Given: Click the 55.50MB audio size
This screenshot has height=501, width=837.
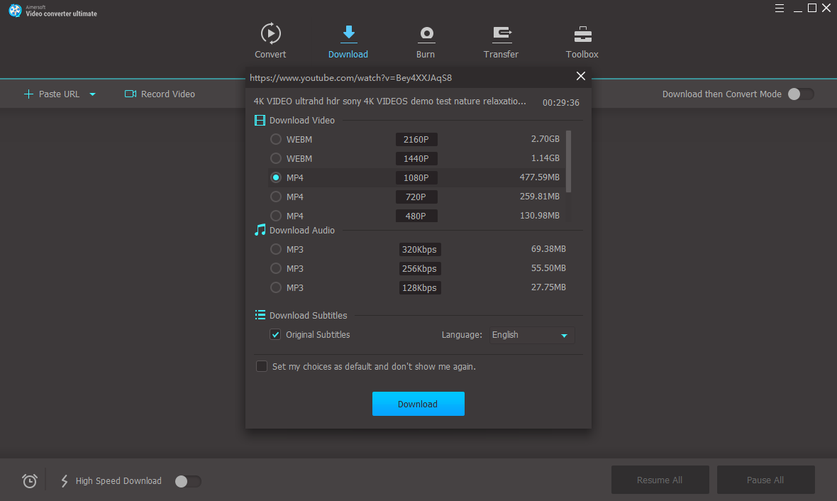Looking at the screenshot, I should 548,268.
